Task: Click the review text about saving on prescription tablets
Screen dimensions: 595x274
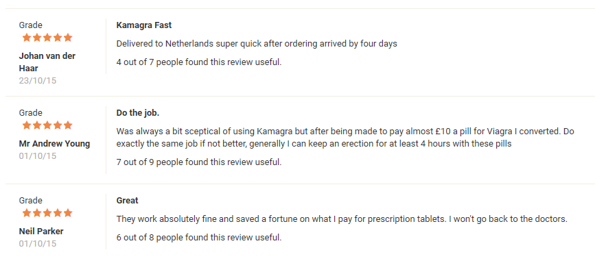Action: click(342, 219)
